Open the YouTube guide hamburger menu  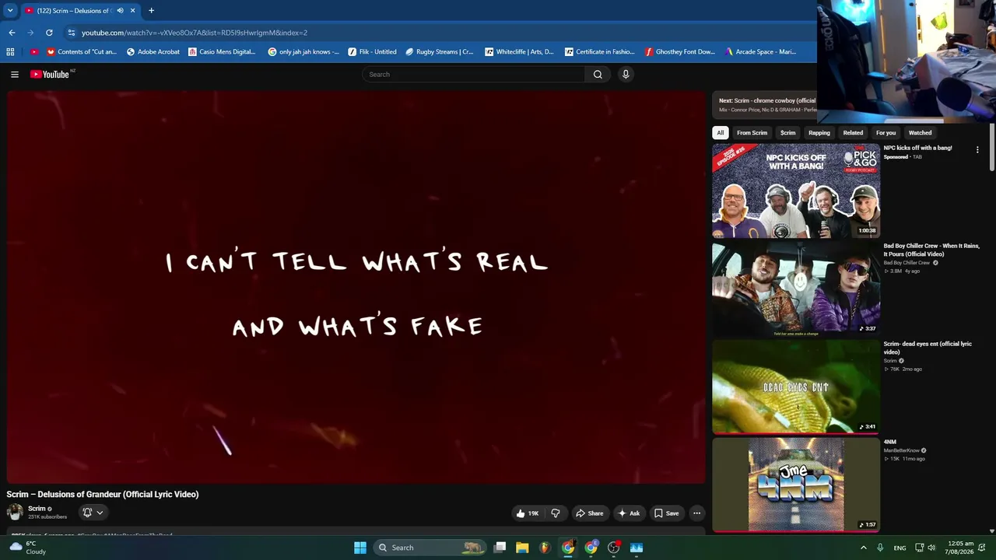click(x=15, y=75)
